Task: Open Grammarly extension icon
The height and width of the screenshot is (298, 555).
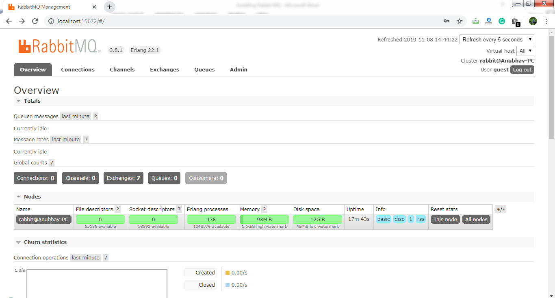Action: click(x=502, y=21)
